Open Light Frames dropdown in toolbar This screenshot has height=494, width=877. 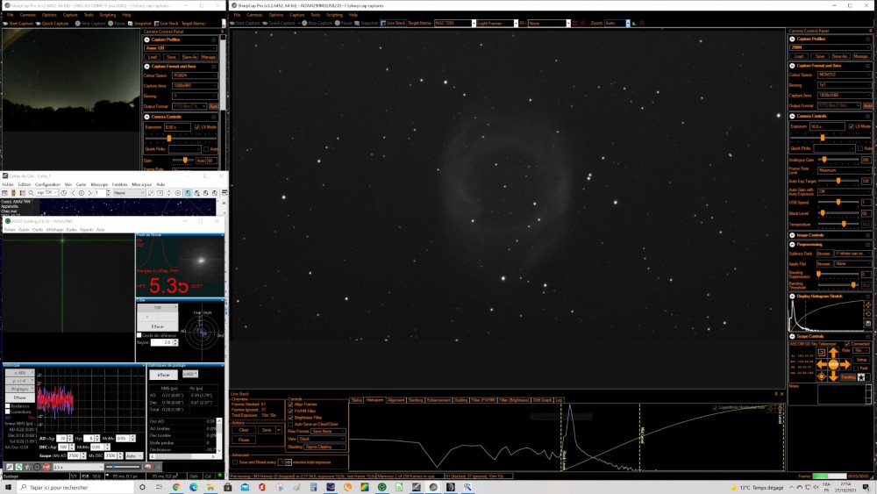click(497, 23)
